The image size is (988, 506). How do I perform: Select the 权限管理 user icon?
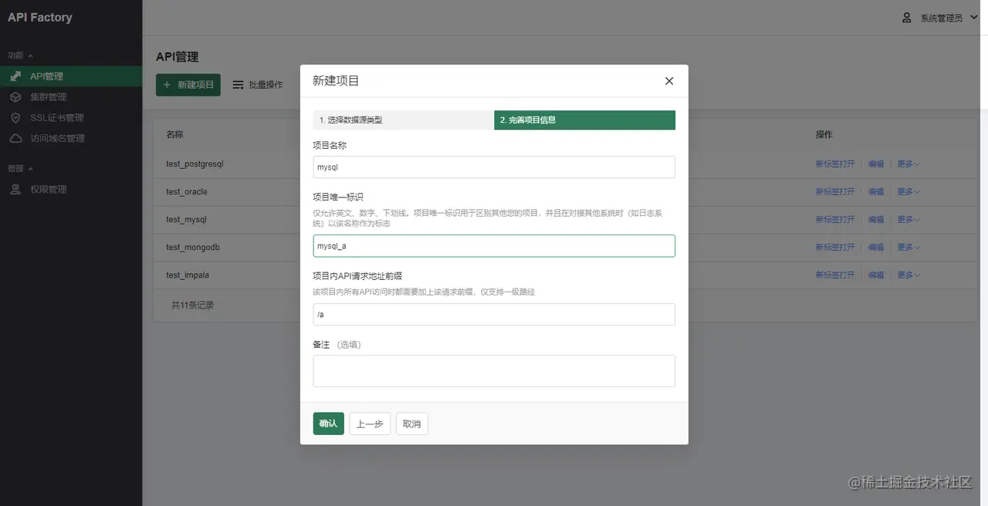[17, 189]
